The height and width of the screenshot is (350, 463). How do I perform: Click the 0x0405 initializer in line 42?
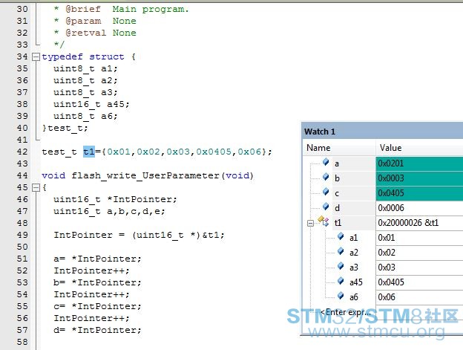point(214,152)
